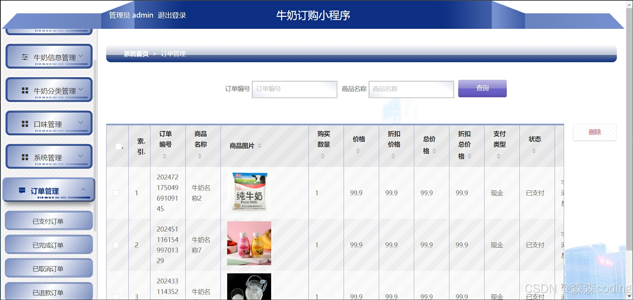Expand the 系统管理 chevron arrow
Screen dimensions: 633x300
tap(81, 156)
